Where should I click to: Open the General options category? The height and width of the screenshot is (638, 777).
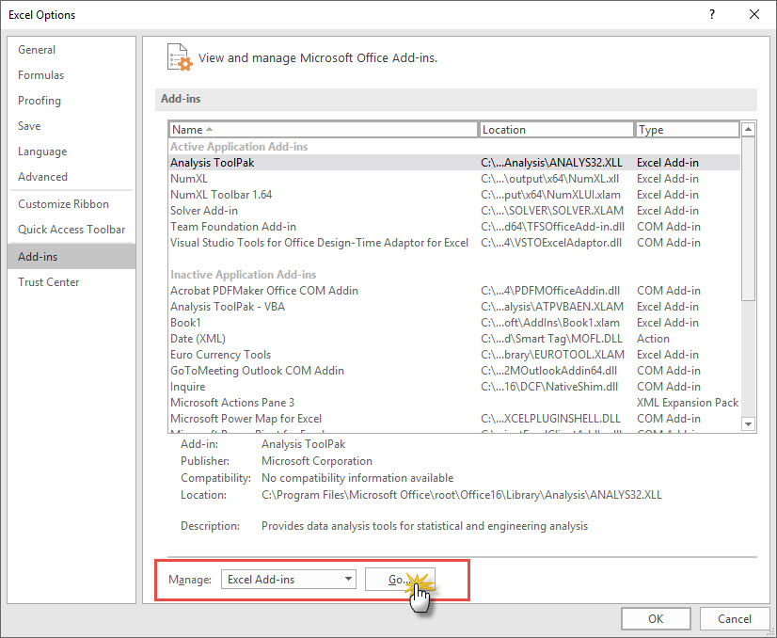point(37,50)
